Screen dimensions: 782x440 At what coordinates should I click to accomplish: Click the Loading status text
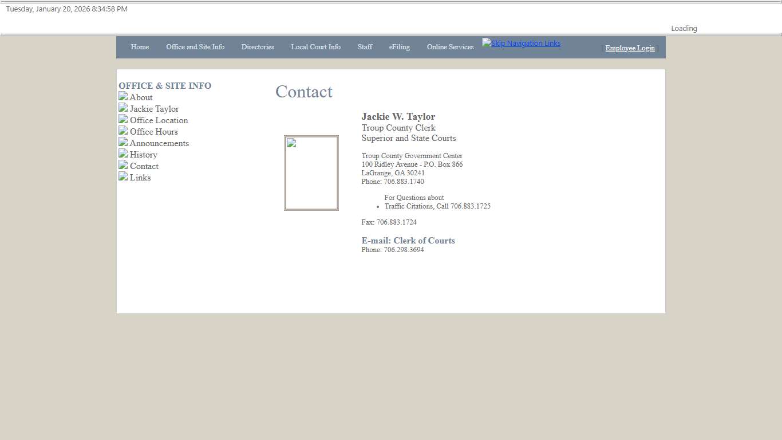(684, 27)
